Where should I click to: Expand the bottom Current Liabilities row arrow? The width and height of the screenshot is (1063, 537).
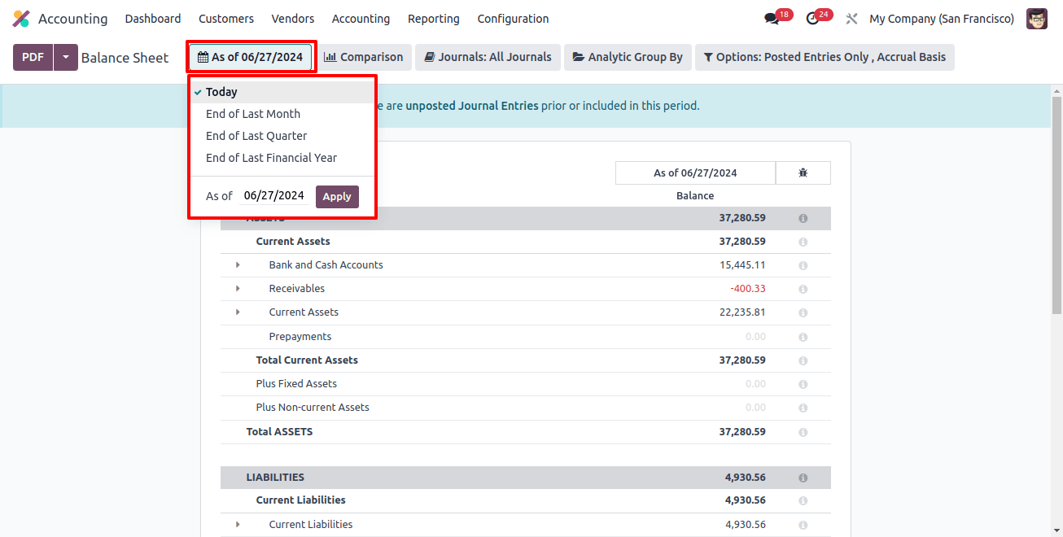point(238,525)
